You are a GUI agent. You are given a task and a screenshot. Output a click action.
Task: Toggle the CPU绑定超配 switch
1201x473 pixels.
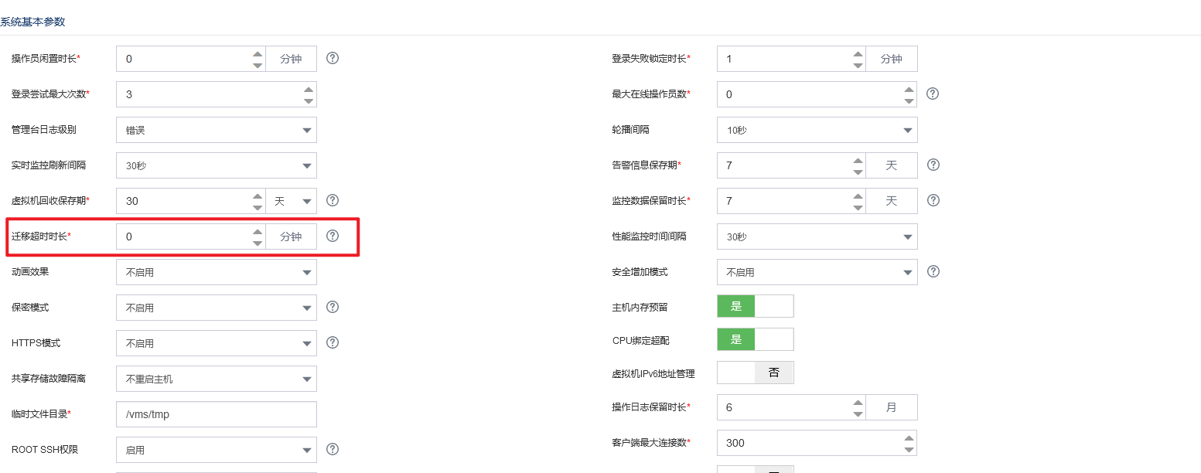coord(755,339)
